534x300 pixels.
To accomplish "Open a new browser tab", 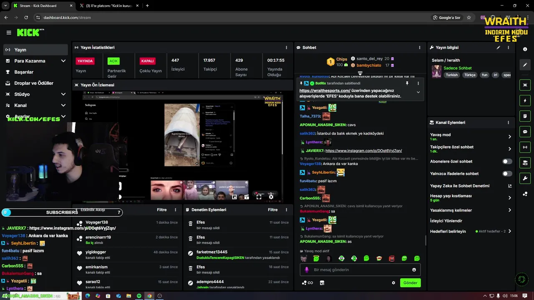I will [x=147, y=6].
